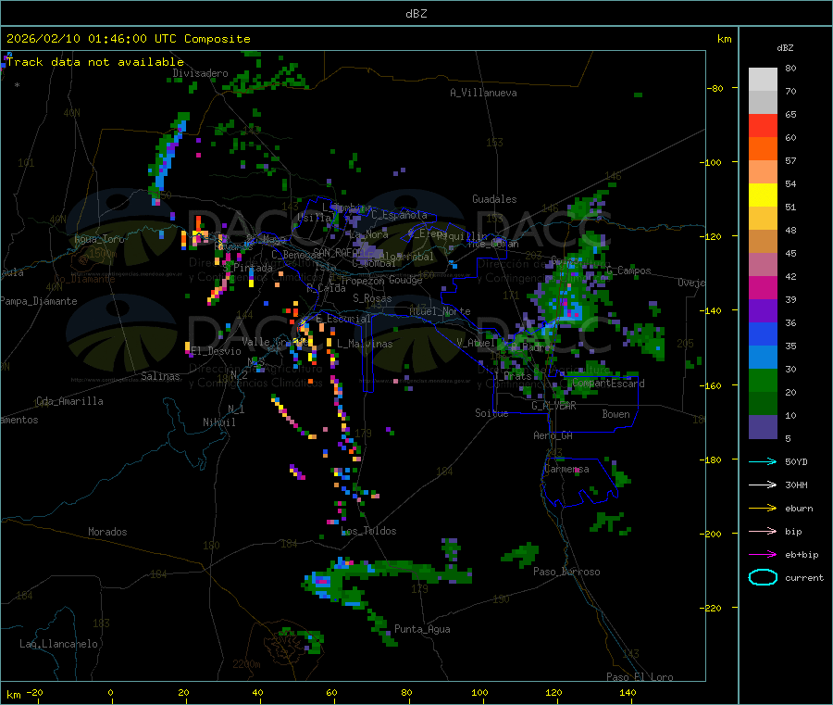The width and height of the screenshot is (833, 705).
Task: Click the 'Soitue' place label
Action: (x=491, y=413)
